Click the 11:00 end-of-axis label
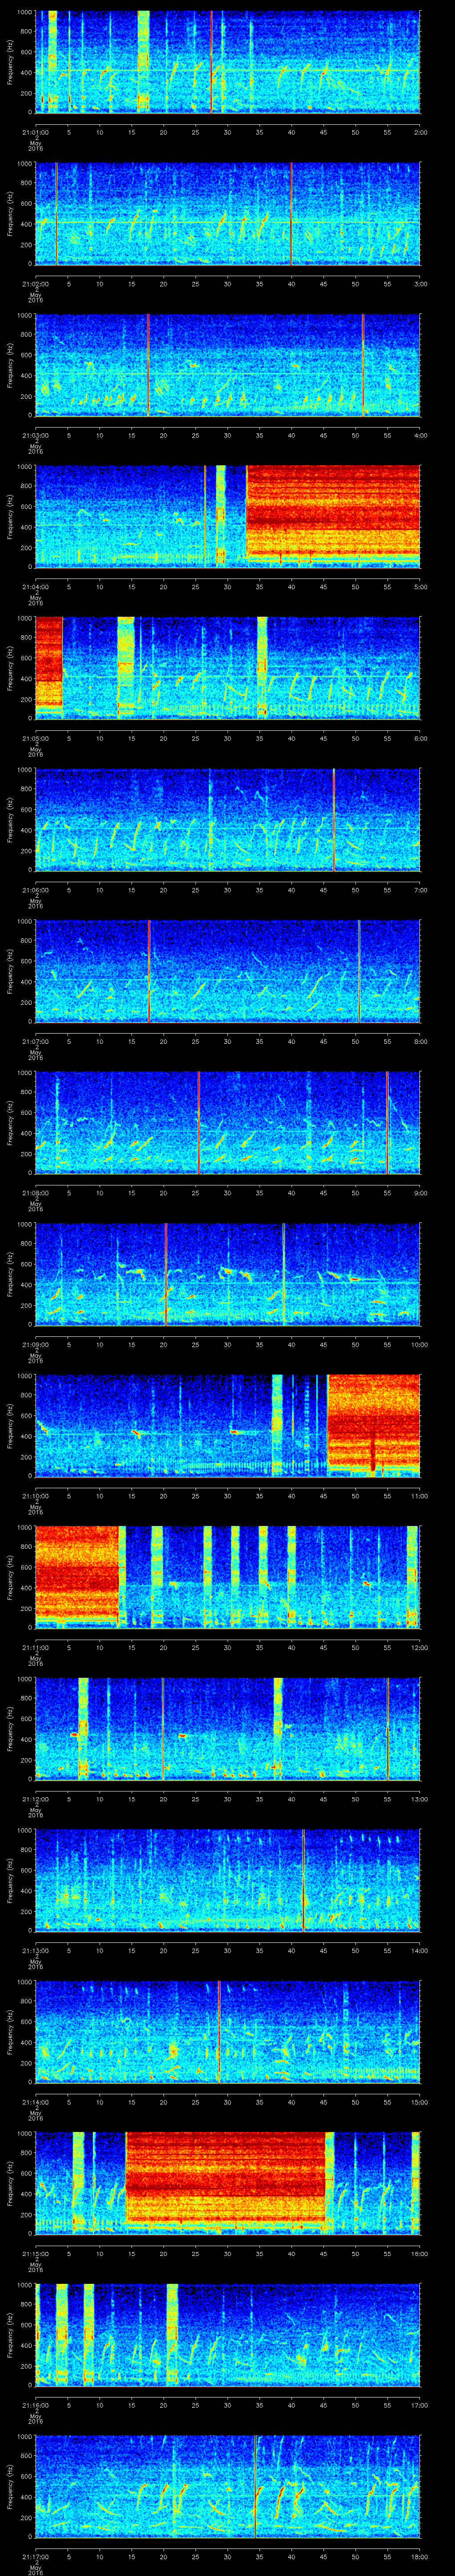Screen dimensions: 455x2576 419,1495
